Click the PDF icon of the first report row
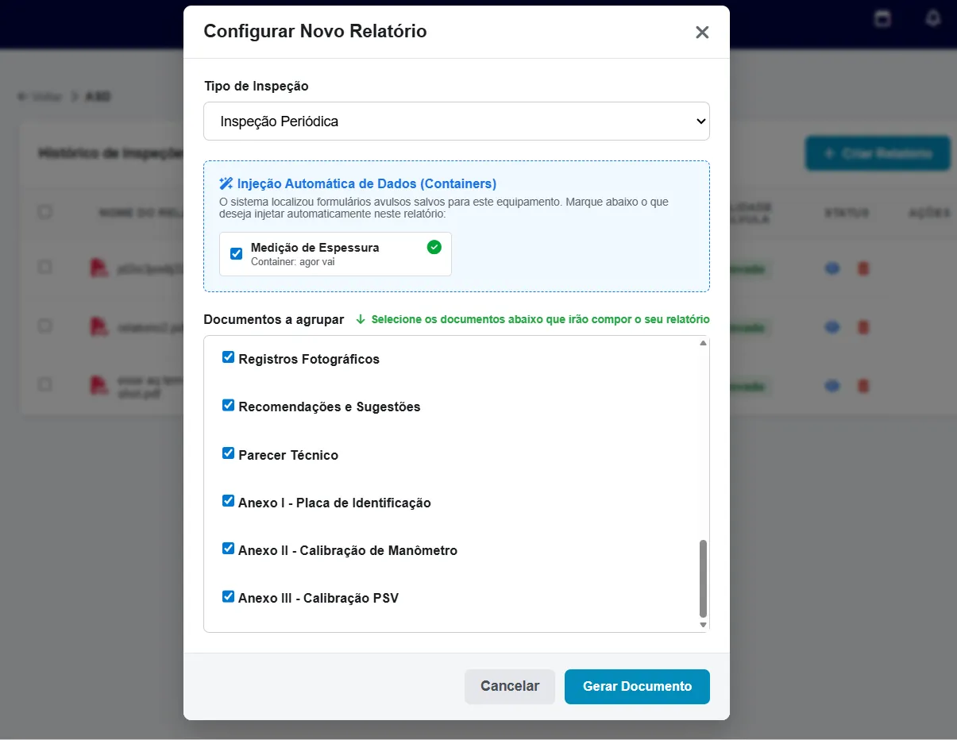The image size is (957, 740). click(99, 268)
